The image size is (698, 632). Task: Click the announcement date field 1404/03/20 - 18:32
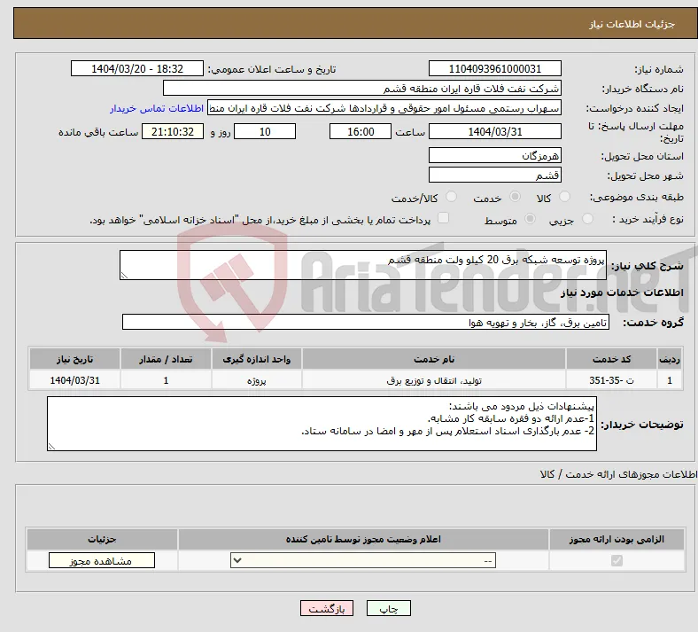(137, 68)
